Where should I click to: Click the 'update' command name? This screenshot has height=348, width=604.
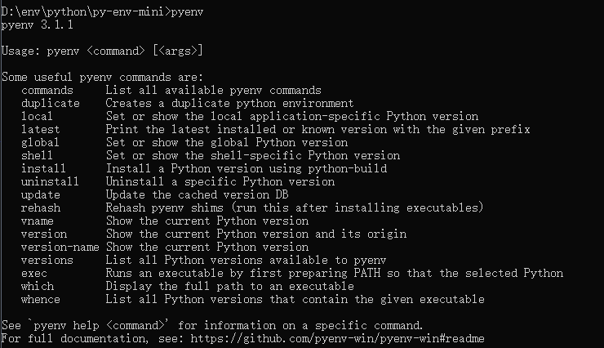(41, 194)
